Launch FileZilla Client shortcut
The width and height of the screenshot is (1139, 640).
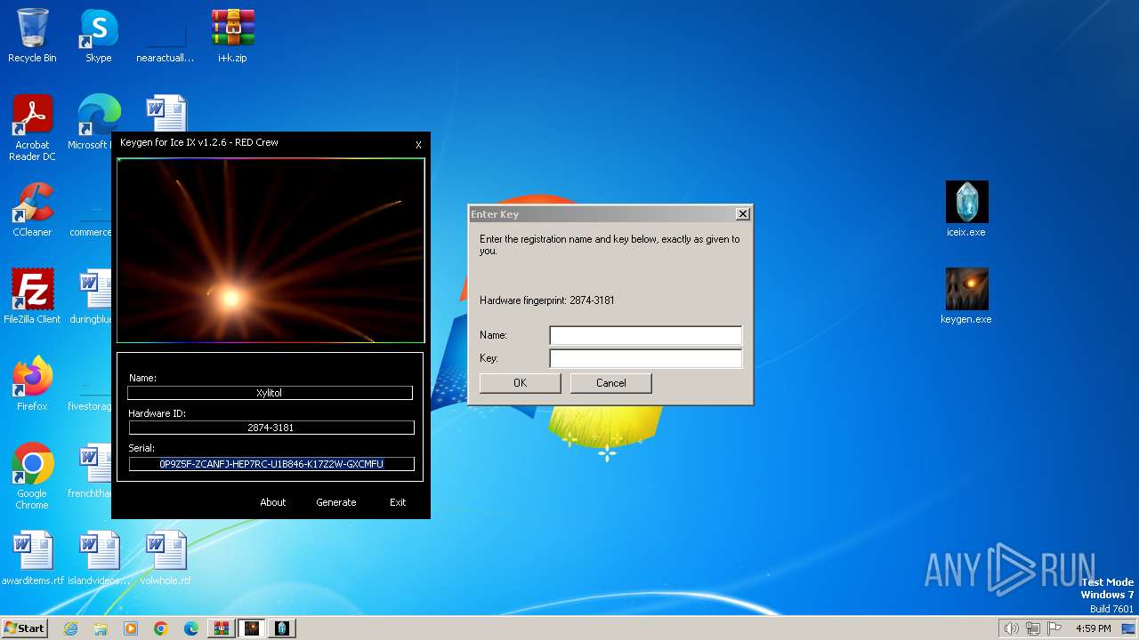[x=32, y=297]
